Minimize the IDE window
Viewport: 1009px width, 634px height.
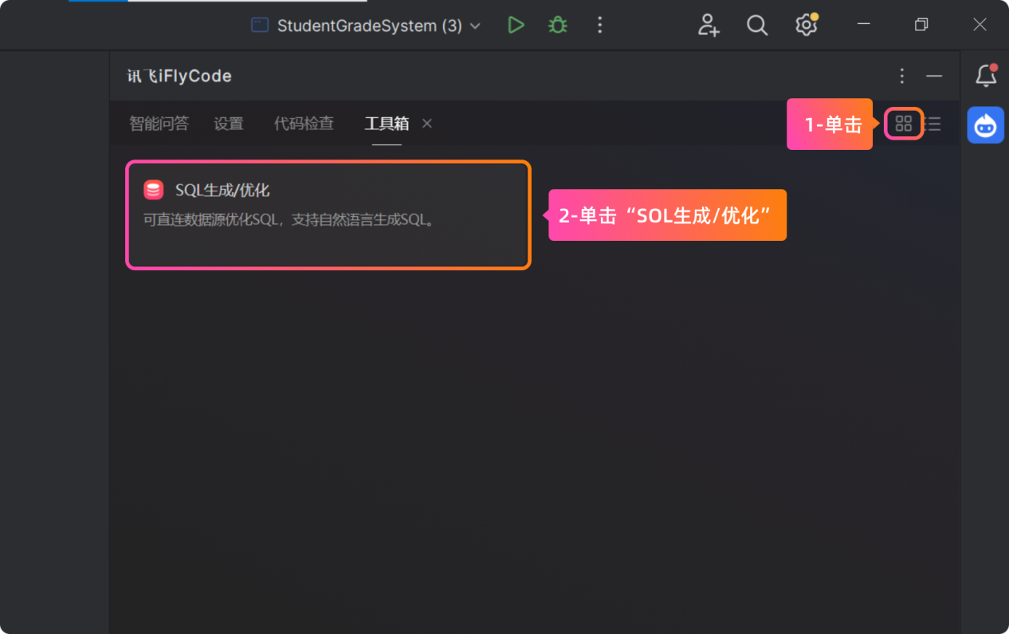click(863, 25)
